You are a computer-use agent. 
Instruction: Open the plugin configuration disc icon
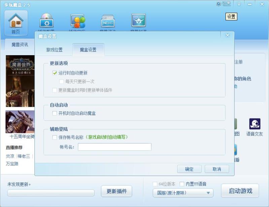click(46, 21)
